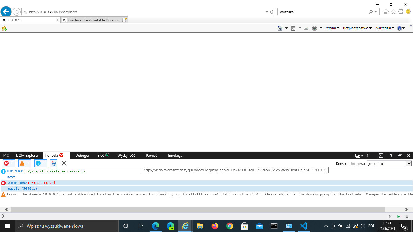Clear console output with the X icon
The height and width of the screenshot is (232, 413).
pyautogui.click(x=63, y=163)
